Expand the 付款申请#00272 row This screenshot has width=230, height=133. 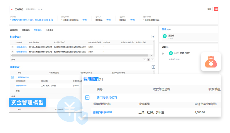coord(12,52)
